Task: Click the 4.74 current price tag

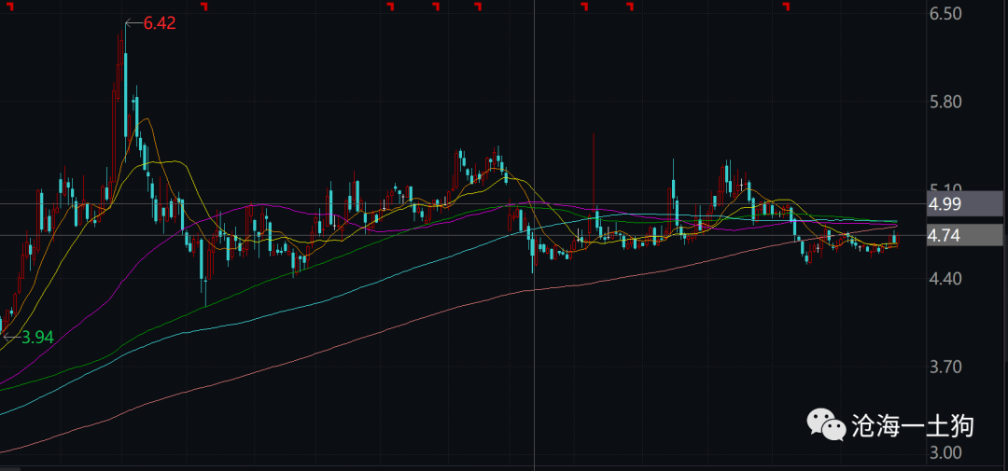Action: [945, 235]
